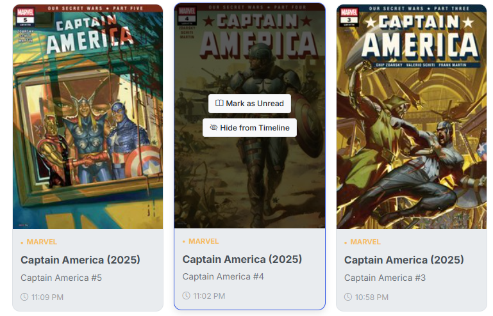Click Captain America (2025) title on issue #3 card

click(404, 260)
